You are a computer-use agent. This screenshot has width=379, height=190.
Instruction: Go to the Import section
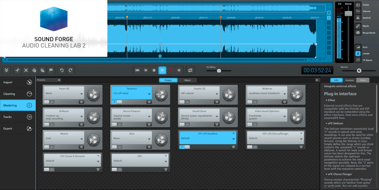(x=18, y=82)
